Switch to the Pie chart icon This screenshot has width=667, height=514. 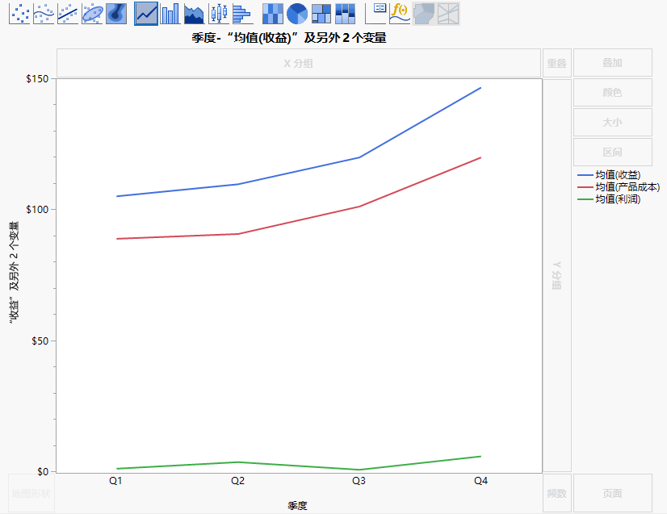click(297, 14)
